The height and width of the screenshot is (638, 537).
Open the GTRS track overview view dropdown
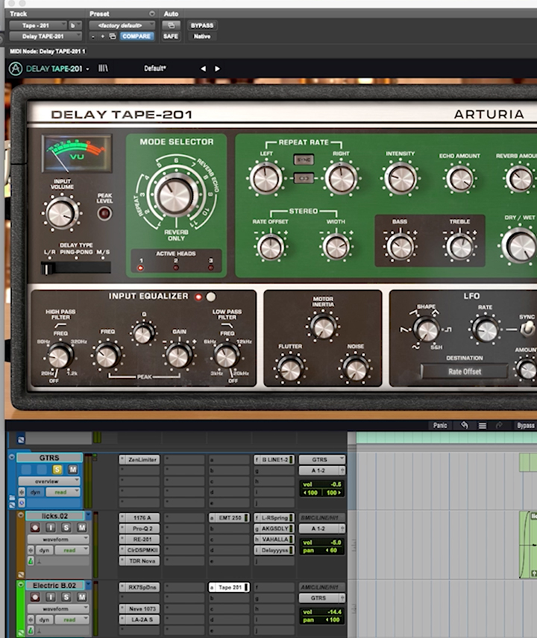[49, 481]
